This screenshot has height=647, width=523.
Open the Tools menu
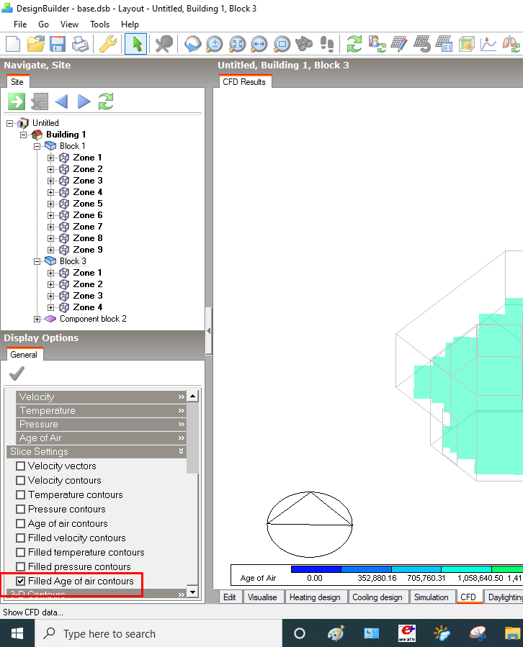99,24
